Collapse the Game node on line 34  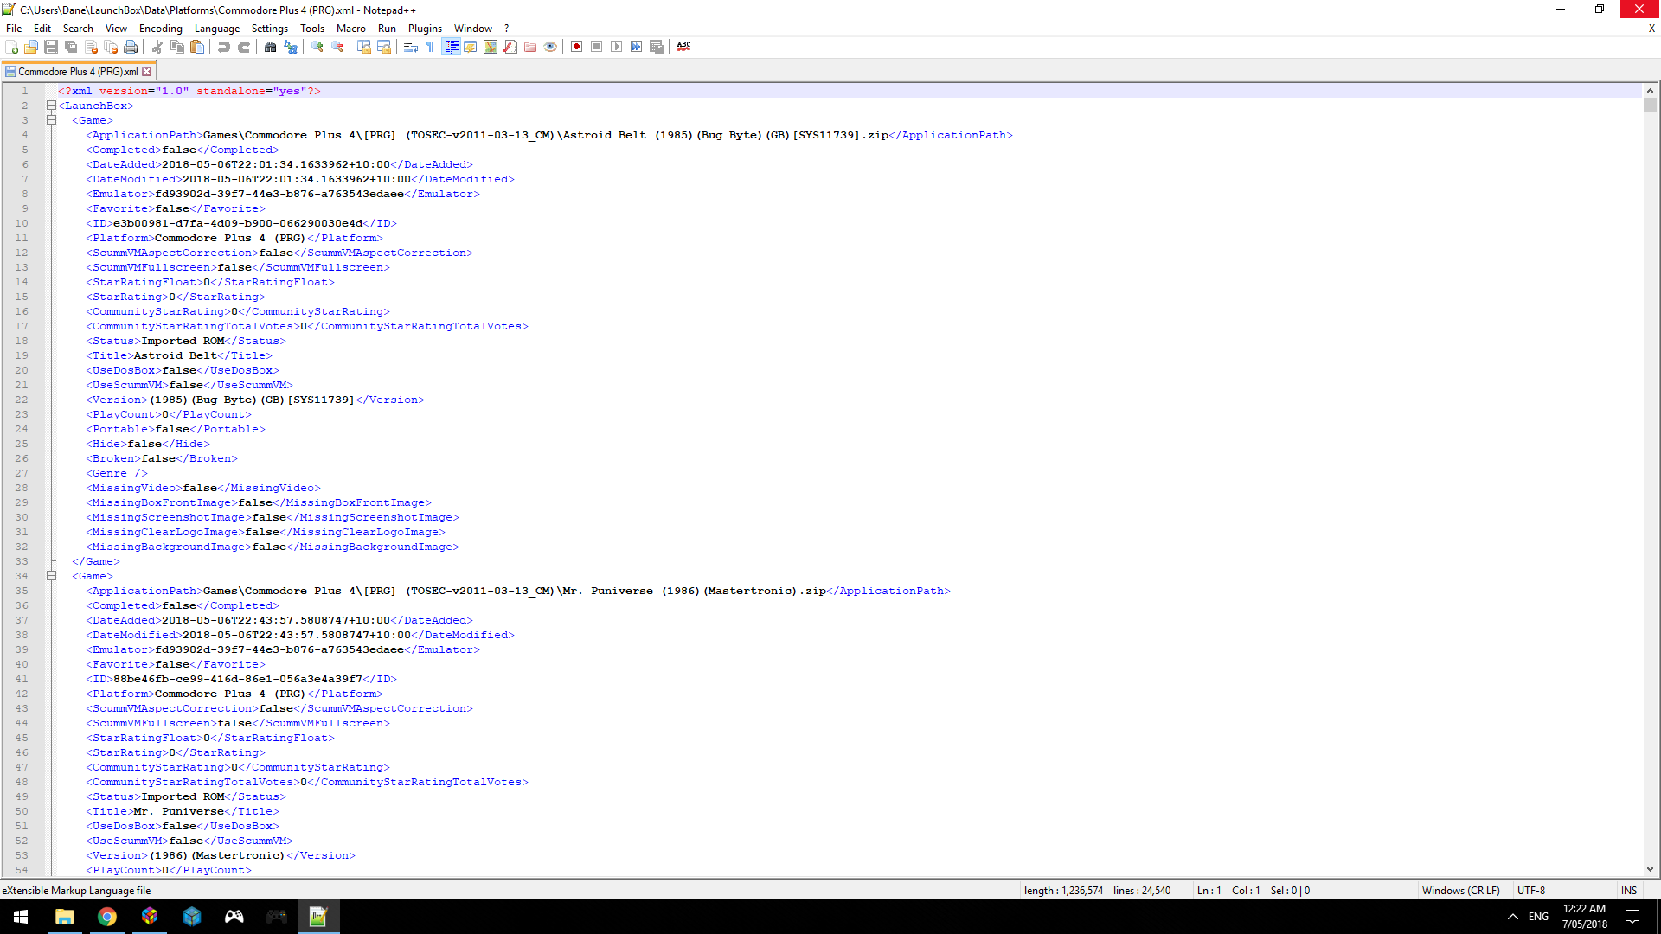(51, 576)
